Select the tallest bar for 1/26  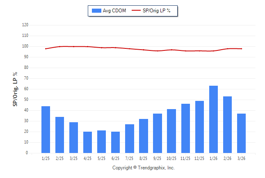tap(213, 119)
